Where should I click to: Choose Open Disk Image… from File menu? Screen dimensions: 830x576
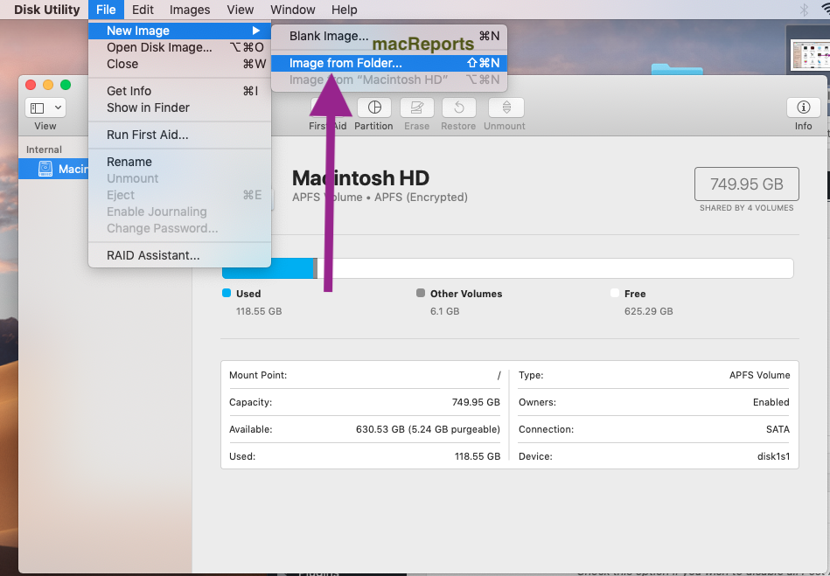pos(179,47)
